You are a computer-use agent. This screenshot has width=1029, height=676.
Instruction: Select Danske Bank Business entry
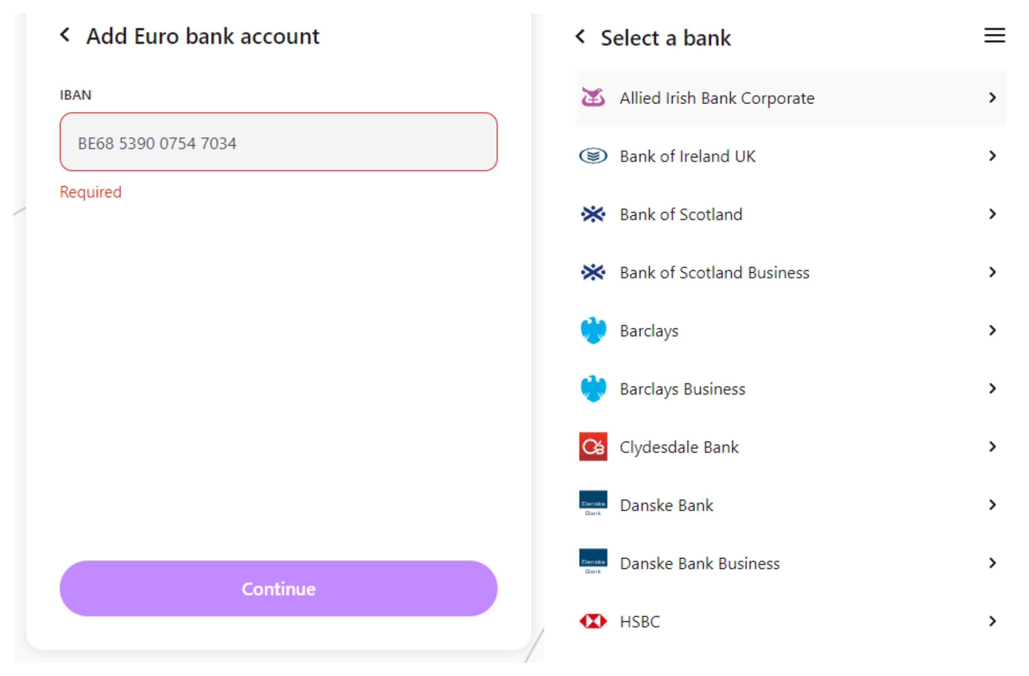[x=791, y=563]
